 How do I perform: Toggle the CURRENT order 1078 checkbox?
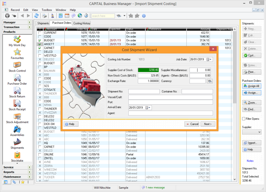40,33
